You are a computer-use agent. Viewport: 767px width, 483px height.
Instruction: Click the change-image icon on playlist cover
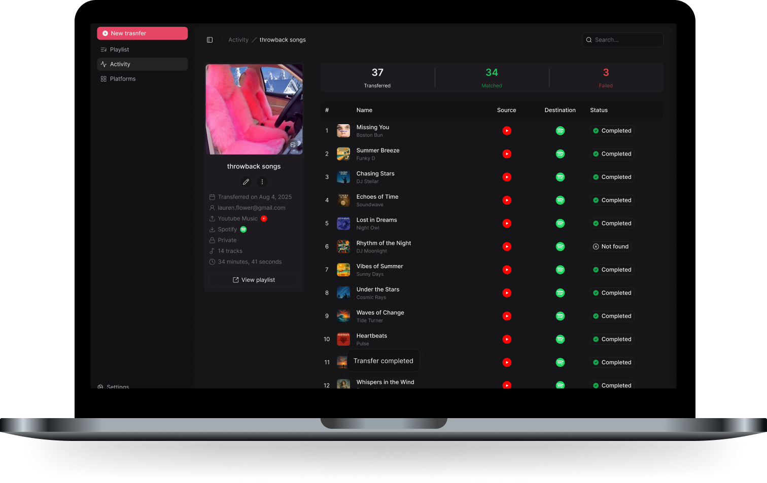coord(293,144)
